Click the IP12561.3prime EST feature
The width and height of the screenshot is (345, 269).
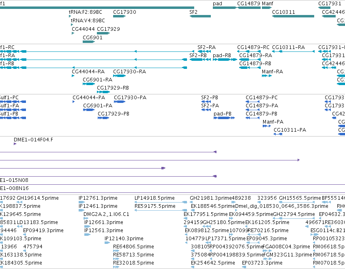(x=87, y=235)
